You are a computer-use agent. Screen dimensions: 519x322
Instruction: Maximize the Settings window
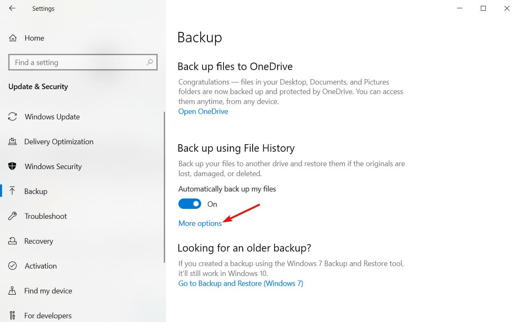(483, 8)
